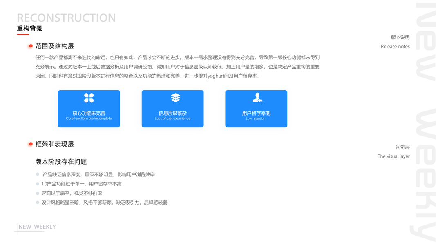This screenshot has height=245, width=436.
Task: Click Lack of user experience caption
Action: pyautogui.click(x=173, y=118)
